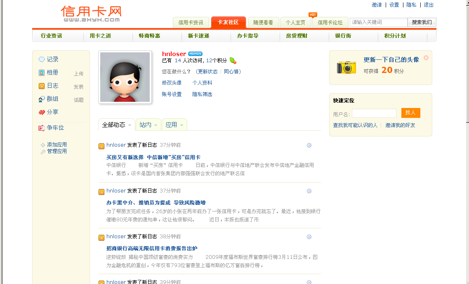Select the 新卡速递 menu item

coord(198,36)
